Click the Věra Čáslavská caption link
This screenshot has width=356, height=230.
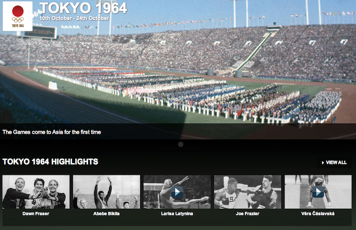coord(318,214)
